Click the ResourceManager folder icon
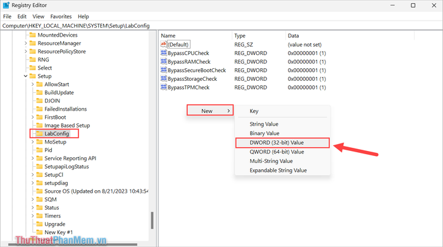The image size is (443, 247). tap(33, 43)
